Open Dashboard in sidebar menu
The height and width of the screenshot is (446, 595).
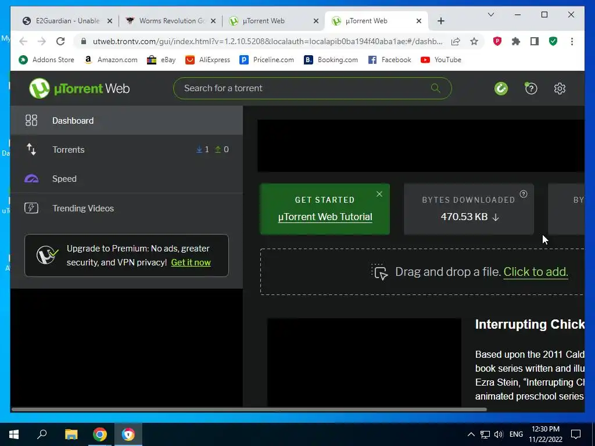(126, 120)
